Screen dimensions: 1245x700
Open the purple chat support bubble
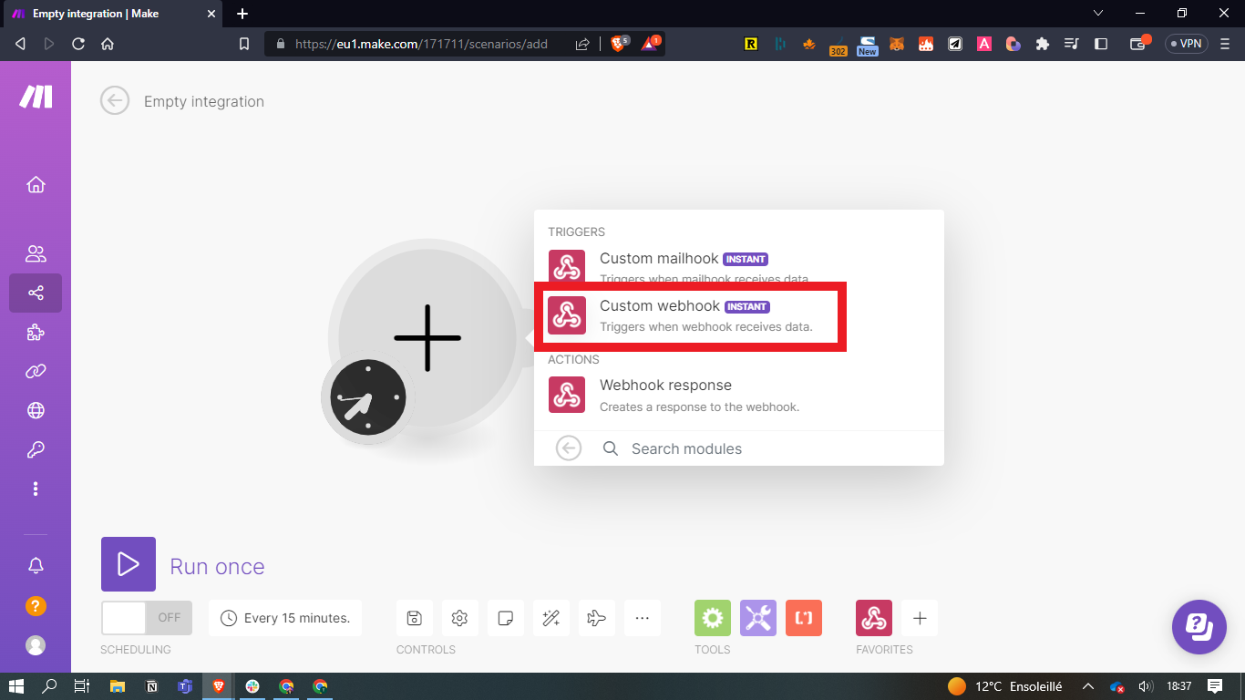click(x=1199, y=627)
